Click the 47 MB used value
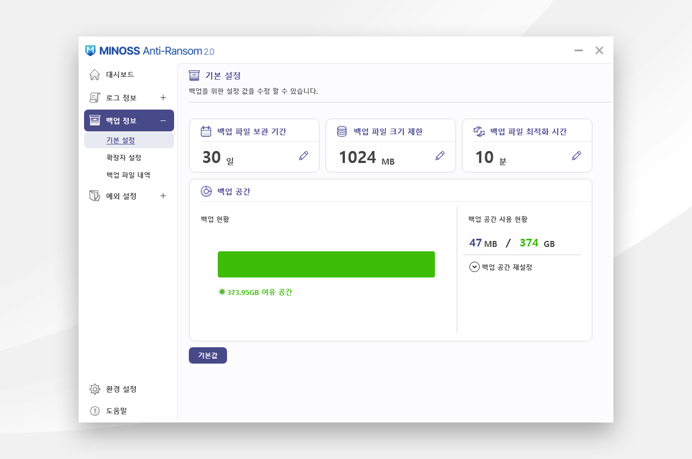 point(483,243)
